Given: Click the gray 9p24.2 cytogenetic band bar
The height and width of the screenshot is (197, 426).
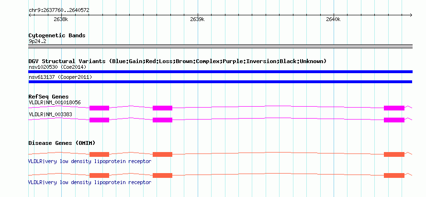Looking at the screenshot, I should 220,46.
